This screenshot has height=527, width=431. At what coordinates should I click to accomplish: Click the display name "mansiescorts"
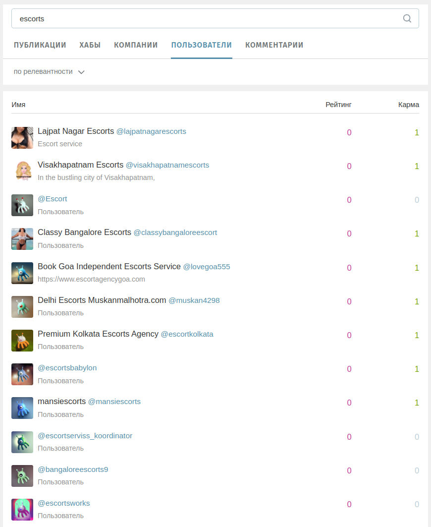pos(62,401)
